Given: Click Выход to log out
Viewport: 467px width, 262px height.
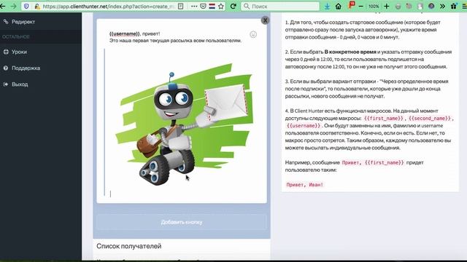Looking at the screenshot, I should point(20,84).
